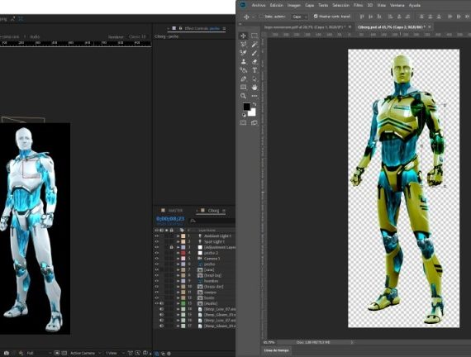Select the Brush tool
471x357 pixels.
click(255, 53)
